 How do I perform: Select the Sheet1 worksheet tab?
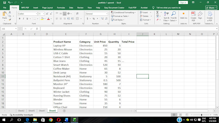point(42,111)
